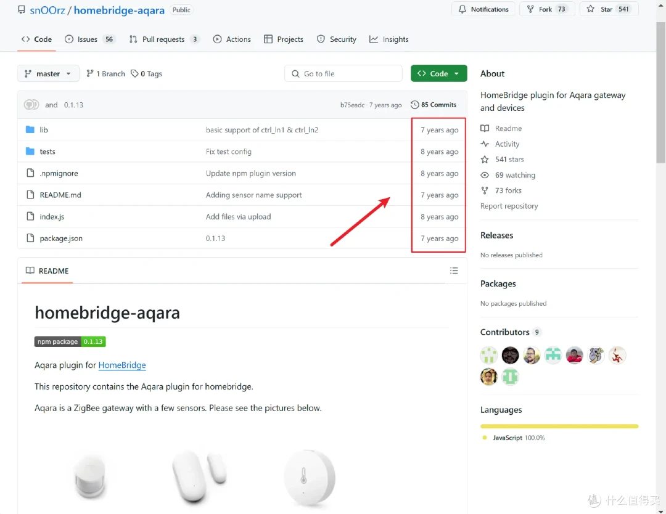Viewport: 666px width, 514px height.
Task: Click the npm package 0.1.13 badge
Action: click(x=70, y=341)
